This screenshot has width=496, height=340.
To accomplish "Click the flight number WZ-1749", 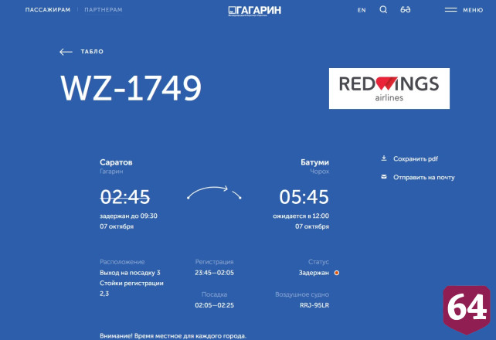I will tap(131, 88).
